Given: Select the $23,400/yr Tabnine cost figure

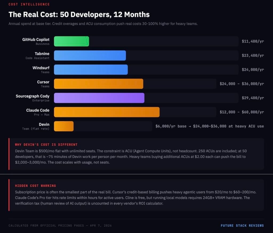Looking at the screenshot, I should point(252,55).
